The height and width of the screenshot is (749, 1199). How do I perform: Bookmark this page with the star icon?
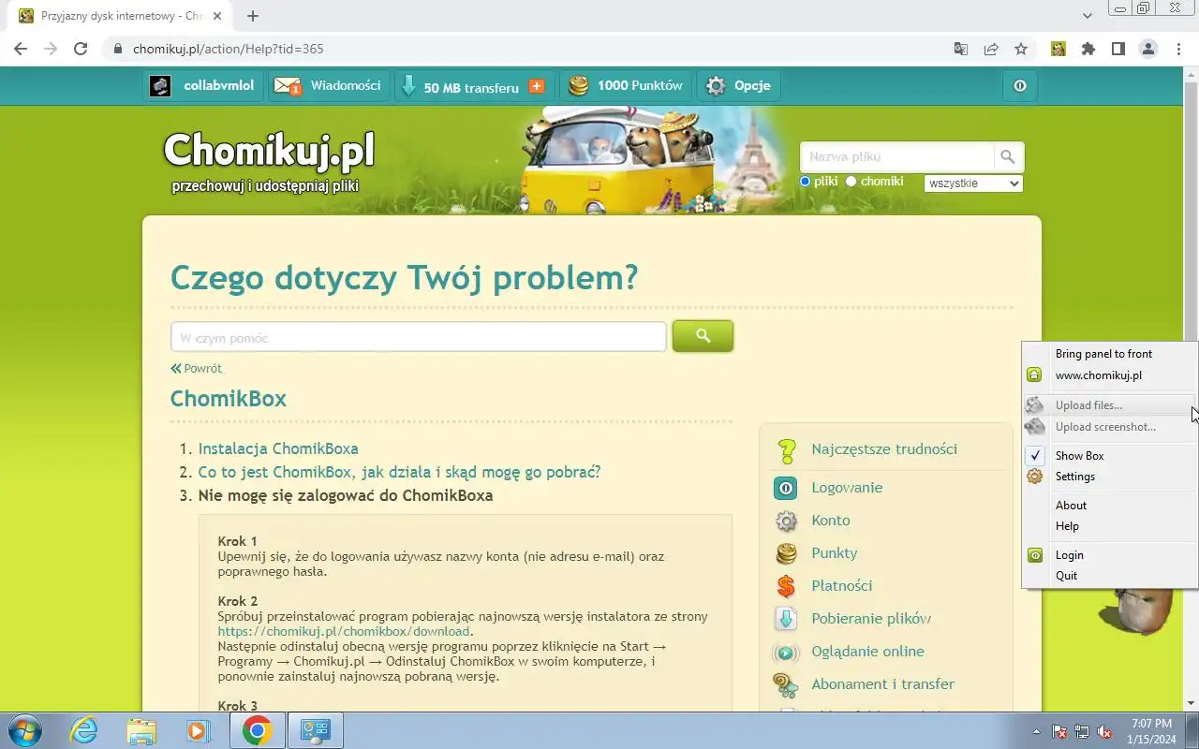click(x=1021, y=49)
